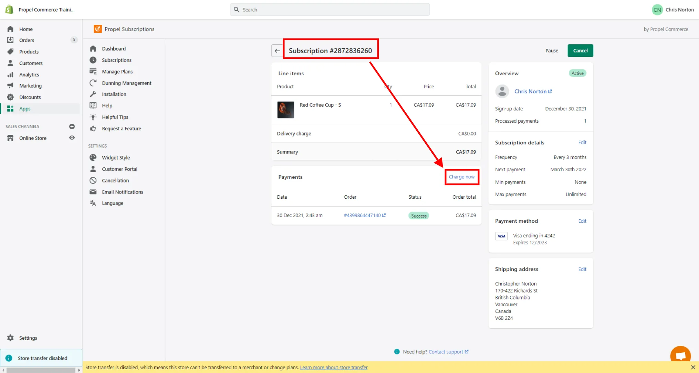Image resolution: width=699 pixels, height=373 pixels.
Task: Click the Installation wrench icon
Action: [93, 94]
